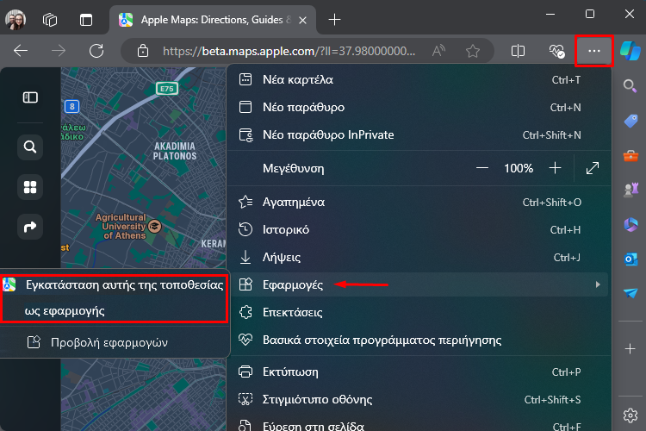646x431 pixels.
Task: Click the E75 highway shield
Action: [x=167, y=88]
